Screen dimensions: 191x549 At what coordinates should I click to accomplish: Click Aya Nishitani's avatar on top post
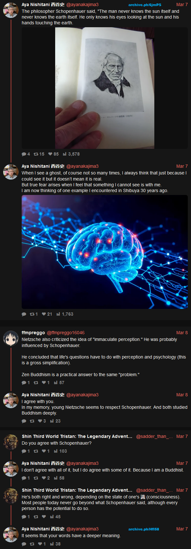(x=11, y=11)
